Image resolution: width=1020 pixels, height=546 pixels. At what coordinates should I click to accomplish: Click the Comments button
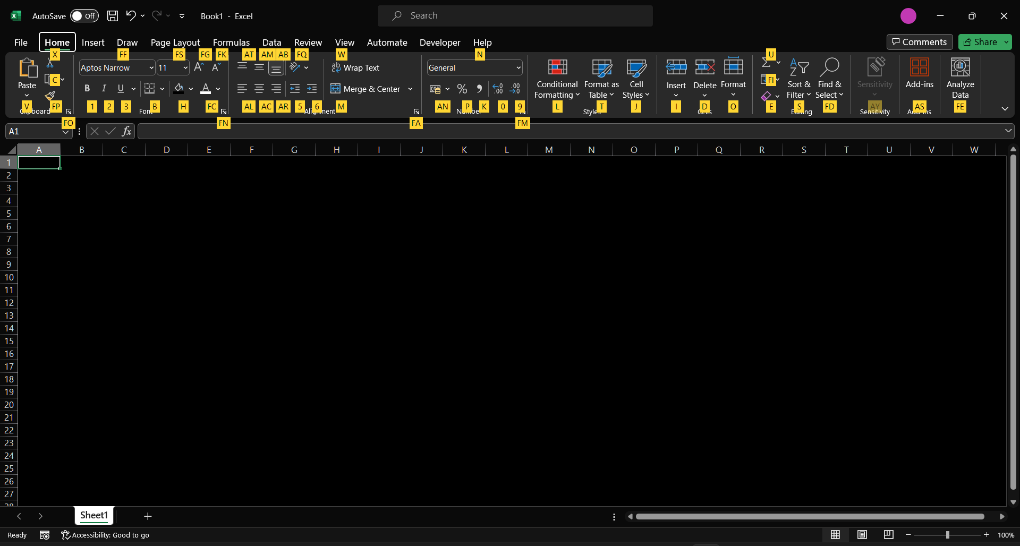[x=919, y=42]
